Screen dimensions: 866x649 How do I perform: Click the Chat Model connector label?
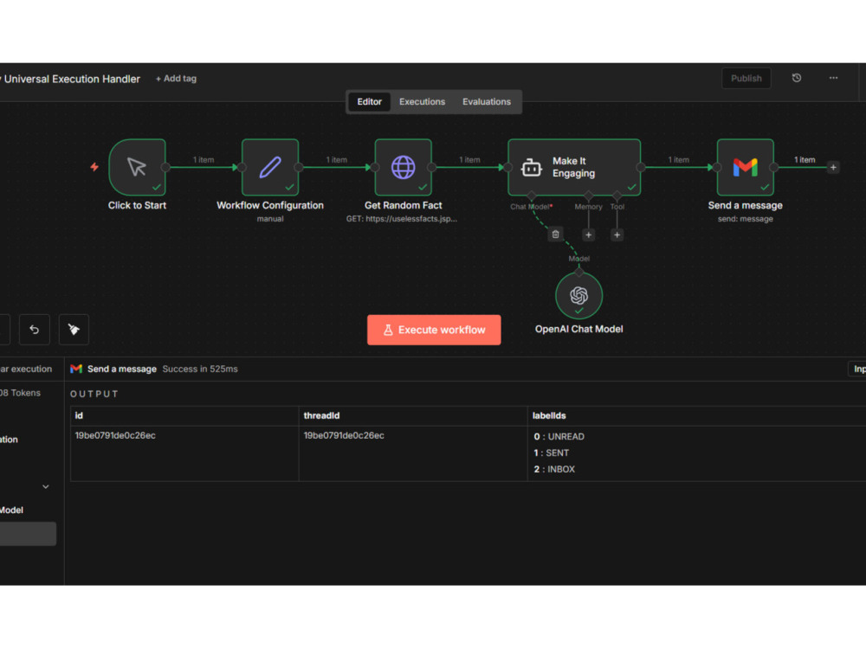click(531, 207)
